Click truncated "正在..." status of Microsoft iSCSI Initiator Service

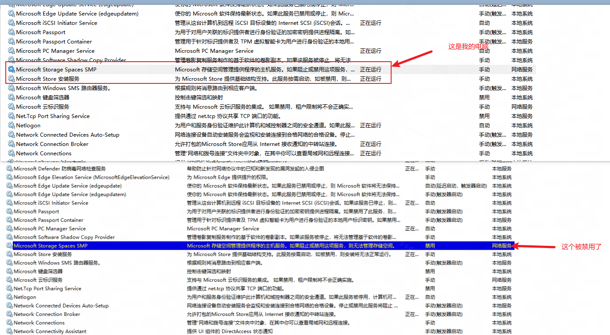(x=412, y=203)
